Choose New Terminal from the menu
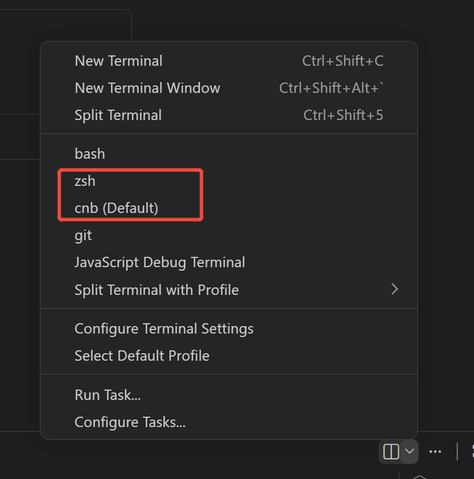 [118, 61]
